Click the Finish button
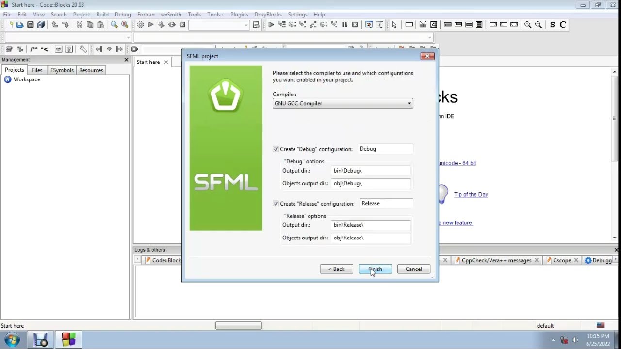 (x=375, y=269)
